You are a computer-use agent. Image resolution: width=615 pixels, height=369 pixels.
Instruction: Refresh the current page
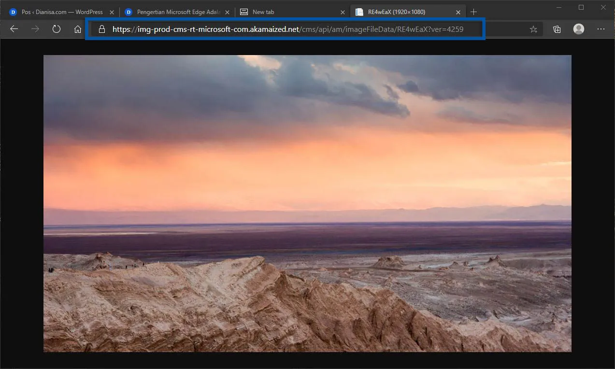[x=57, y=29]
